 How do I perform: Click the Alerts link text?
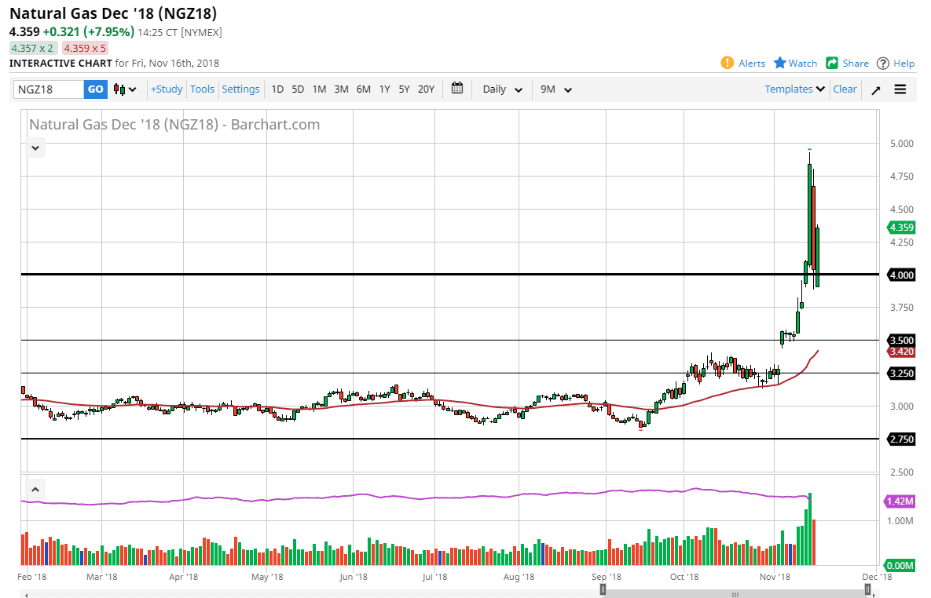point(752,64)
